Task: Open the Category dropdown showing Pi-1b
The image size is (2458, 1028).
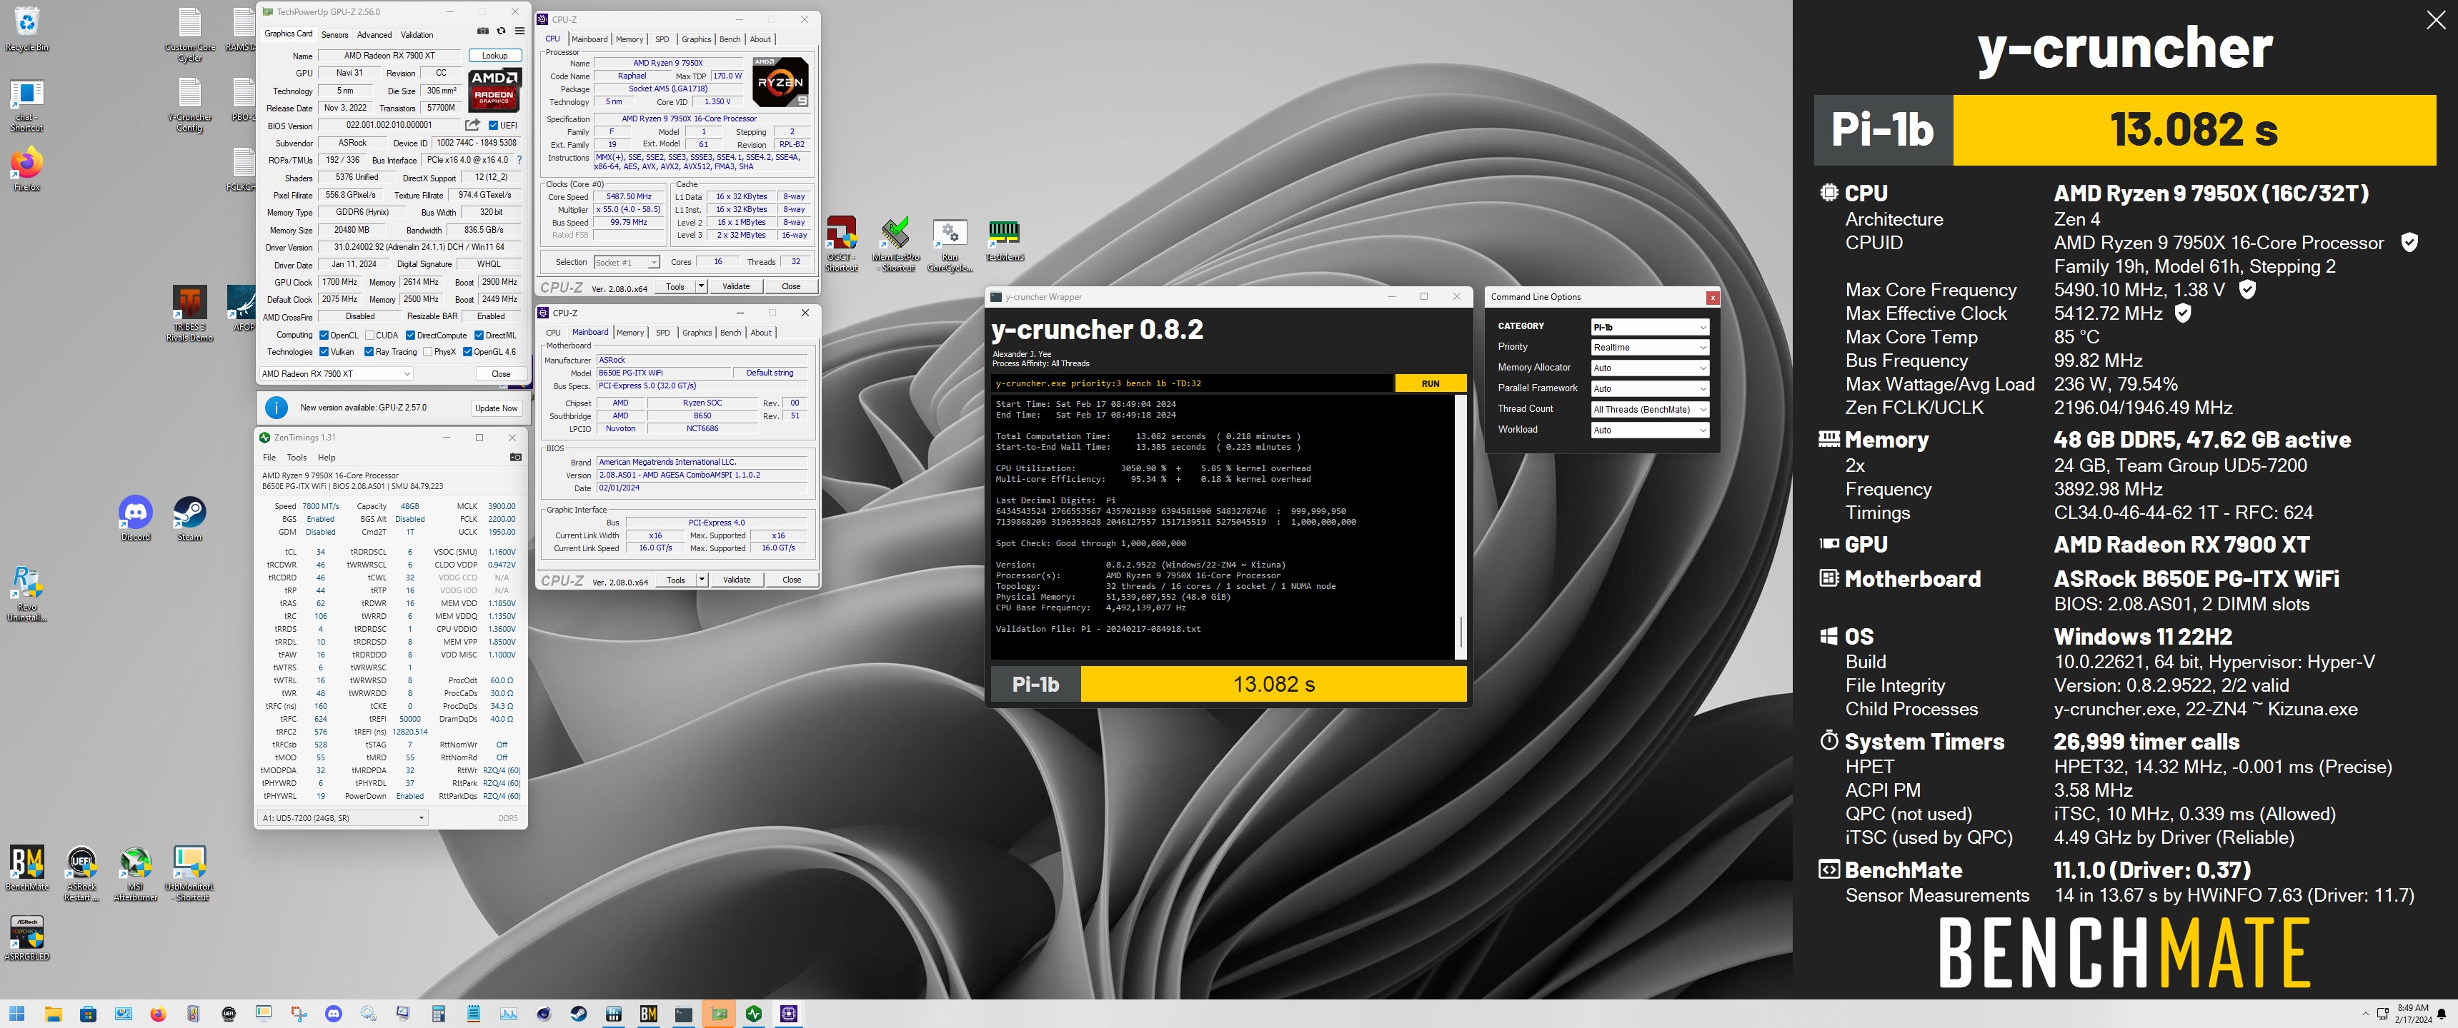Action: tap(1649, 327)
